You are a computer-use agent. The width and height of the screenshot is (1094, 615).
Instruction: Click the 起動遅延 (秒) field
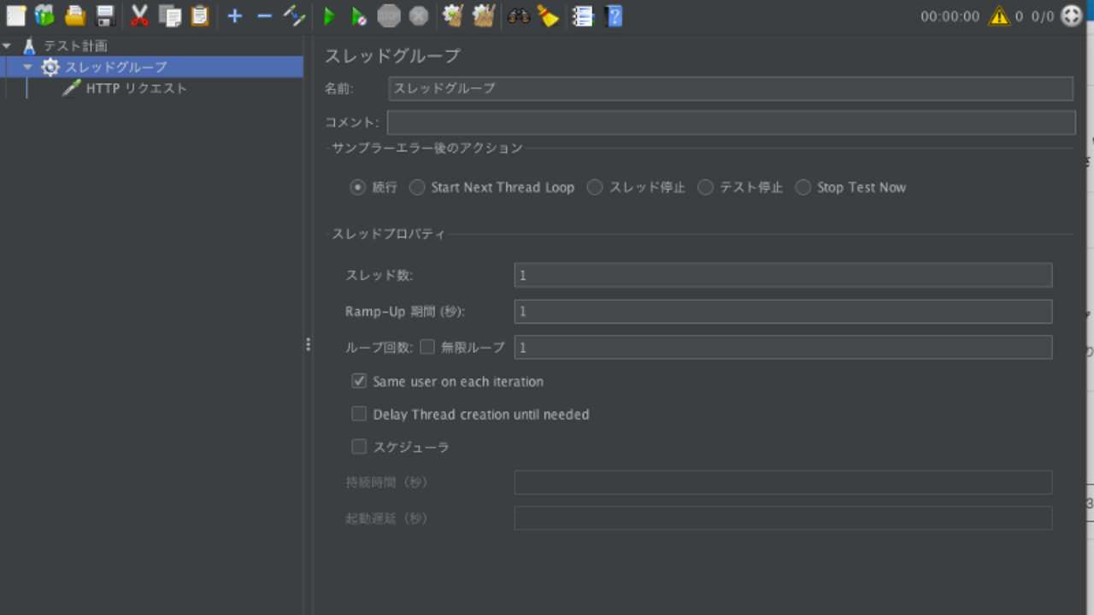[783, 518]
